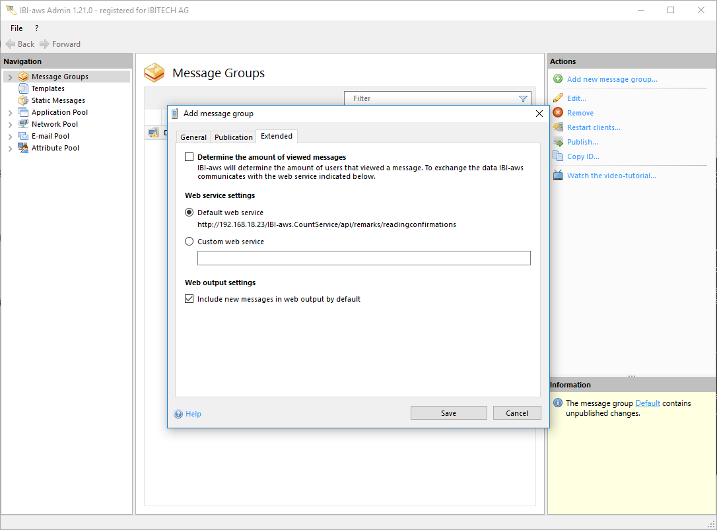Uncheck Include new messages in web output
This screenshot has width=717, height=530.
point(189,299)
